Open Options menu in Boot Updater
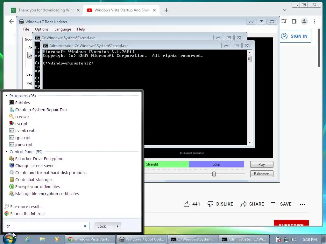Screen dimensions: 326x244 42,29
